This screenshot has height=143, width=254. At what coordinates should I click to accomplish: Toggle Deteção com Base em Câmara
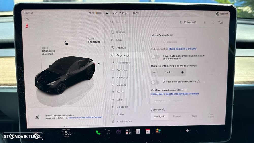point(155,83)
